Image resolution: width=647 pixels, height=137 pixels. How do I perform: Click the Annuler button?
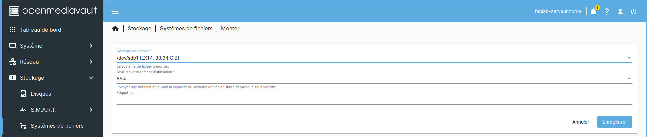(x=580, y=122)
